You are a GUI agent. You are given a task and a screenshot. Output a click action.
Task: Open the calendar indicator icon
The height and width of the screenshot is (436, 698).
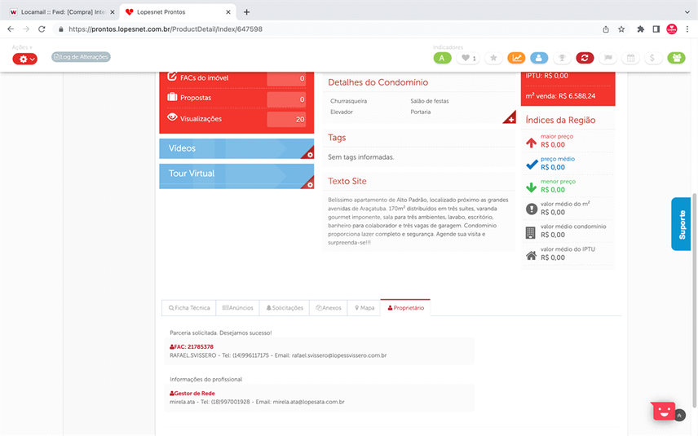[630, 58]
